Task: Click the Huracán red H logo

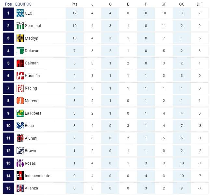Action: click(x=20, y=76)
